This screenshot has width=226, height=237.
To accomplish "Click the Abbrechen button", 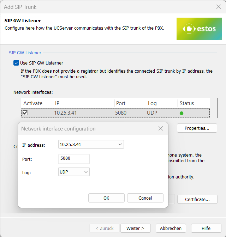I will pyautogui.click(x=171, y=228).
